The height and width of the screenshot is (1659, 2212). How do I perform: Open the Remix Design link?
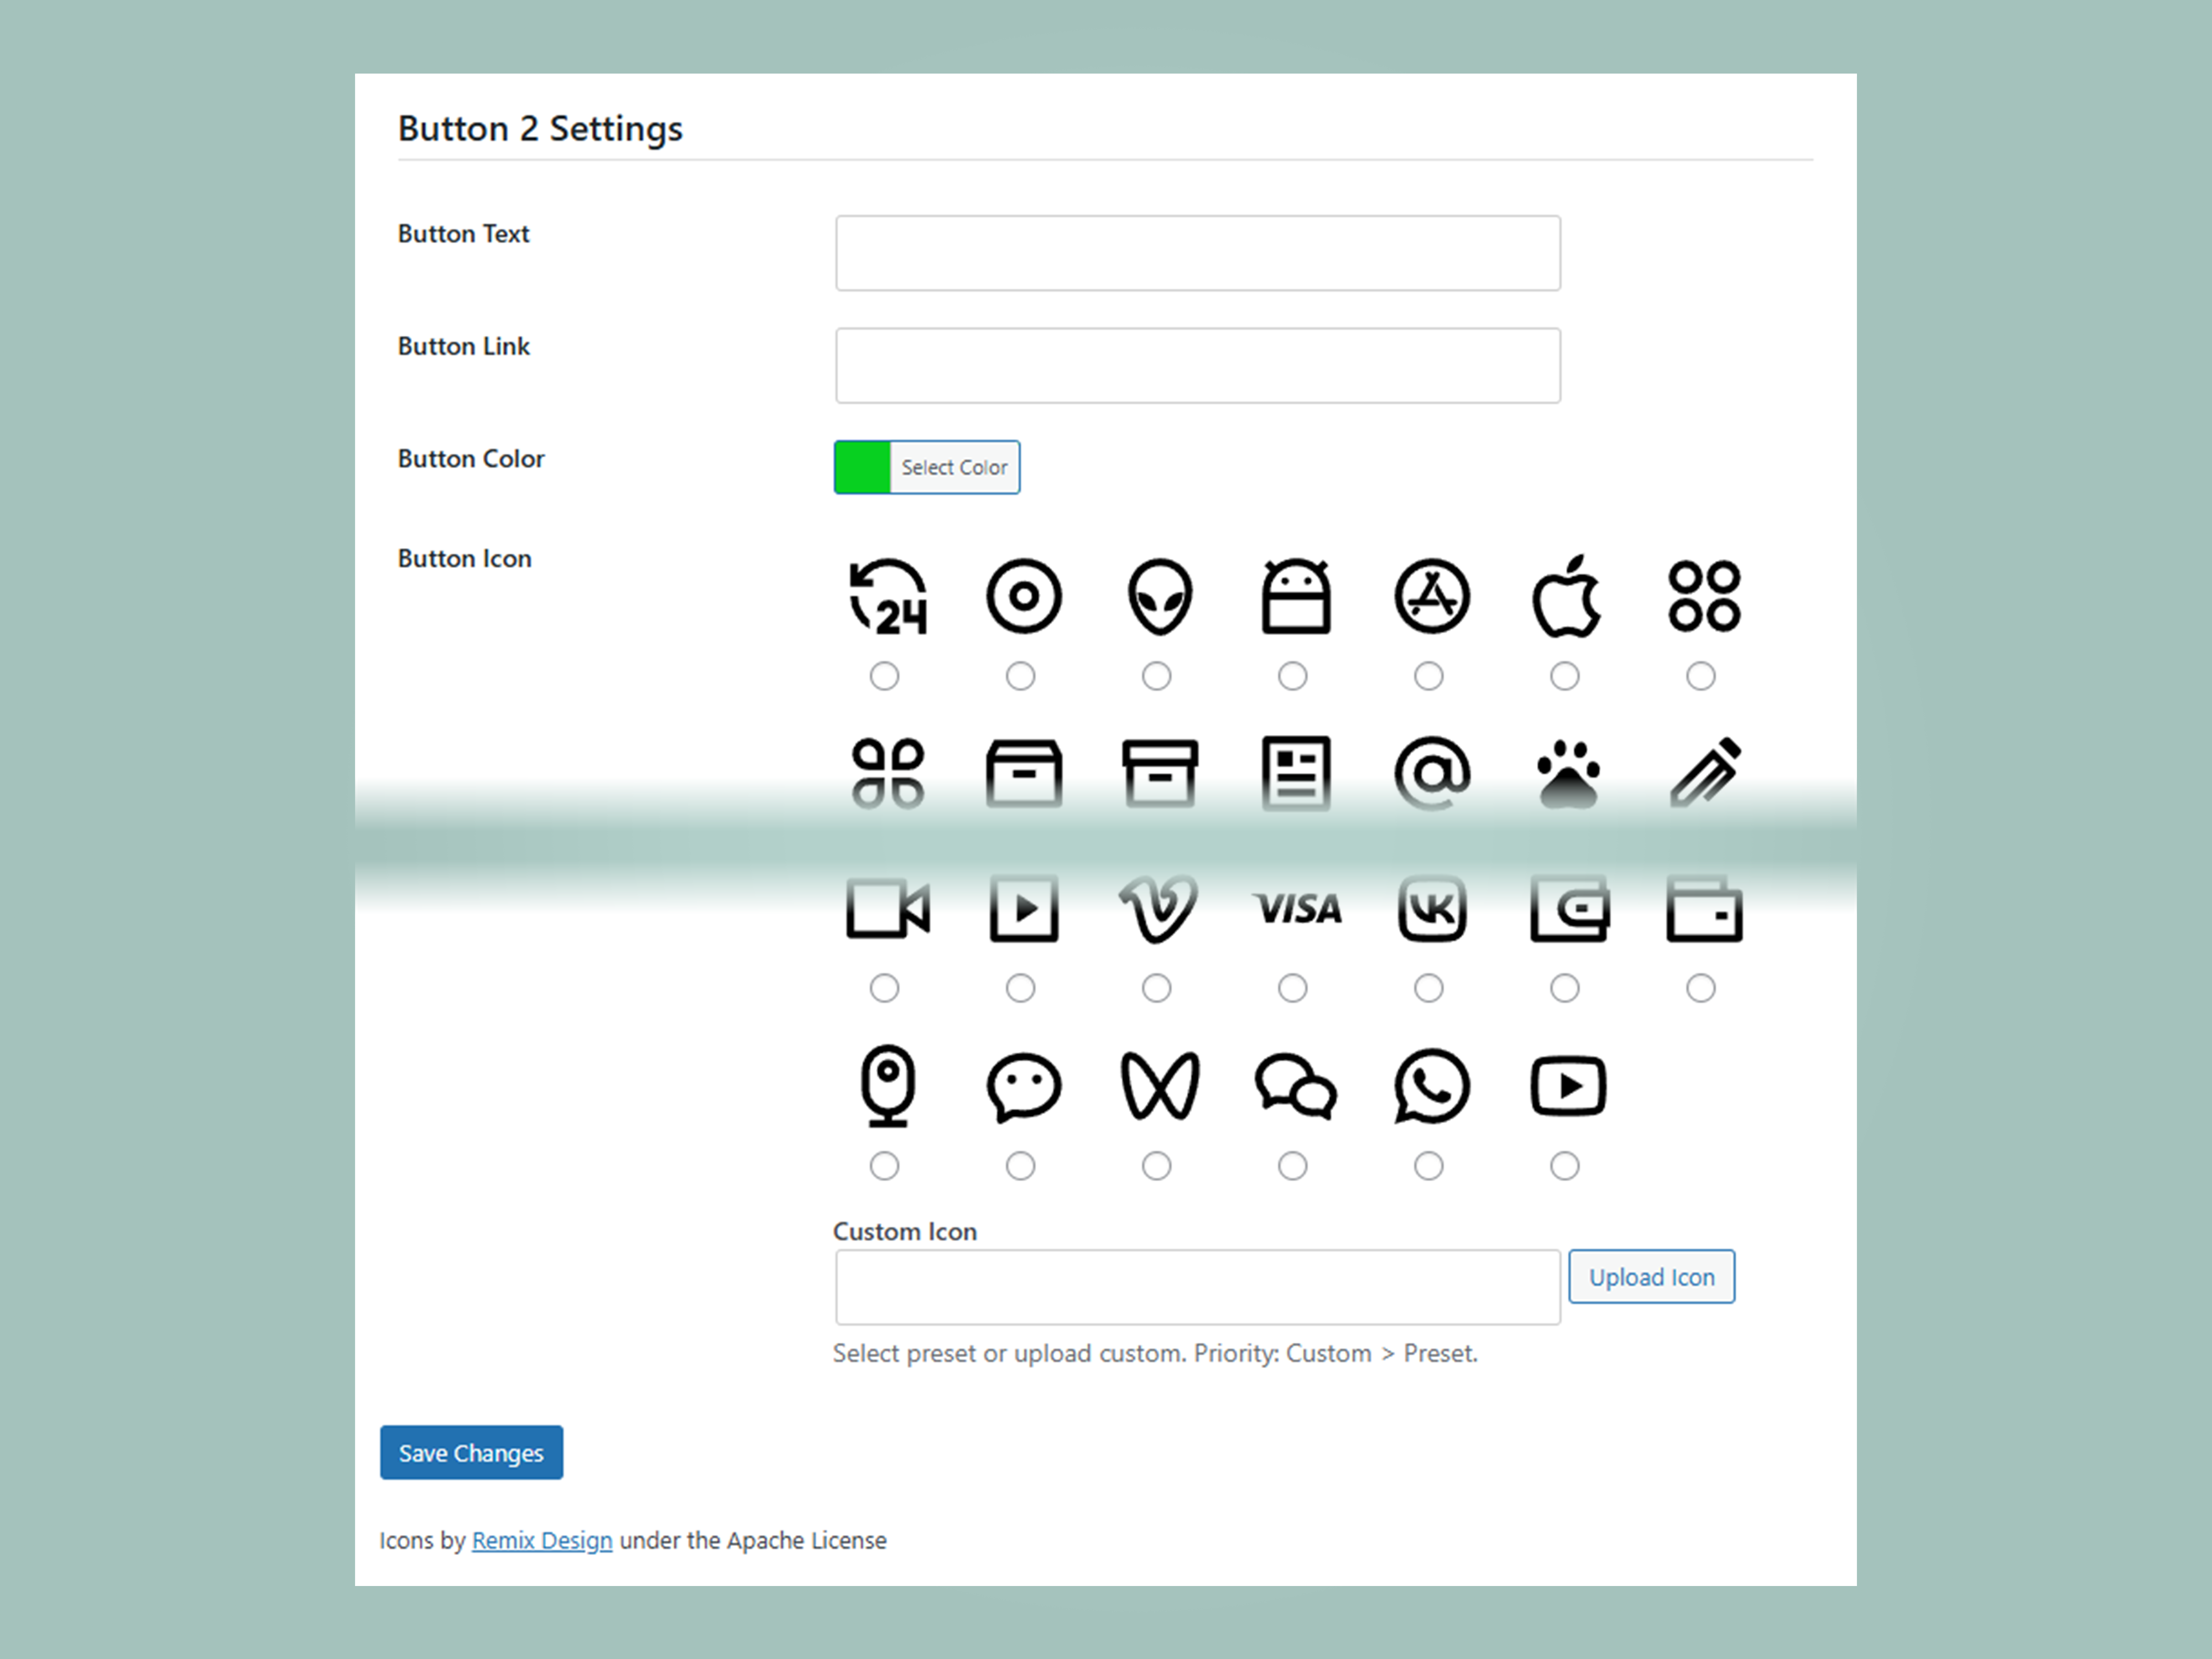pyautogui.click(x=542, y=1540)
